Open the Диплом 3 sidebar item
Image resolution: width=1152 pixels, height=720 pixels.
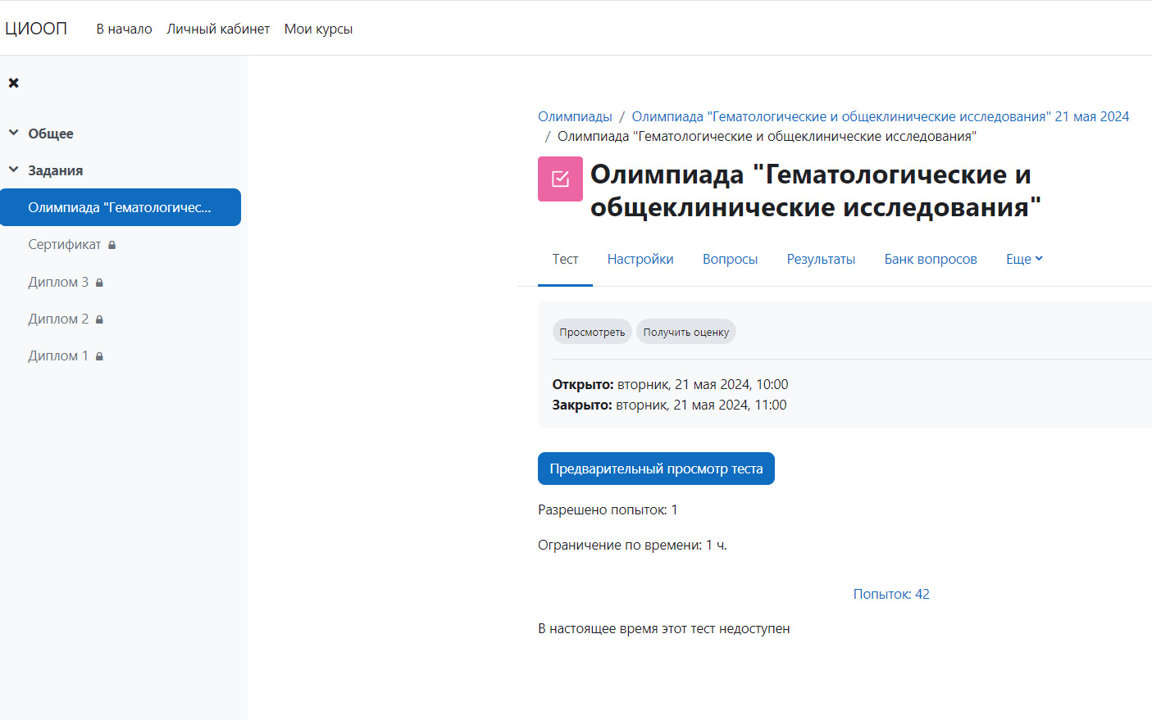click(x=58, y=282)
